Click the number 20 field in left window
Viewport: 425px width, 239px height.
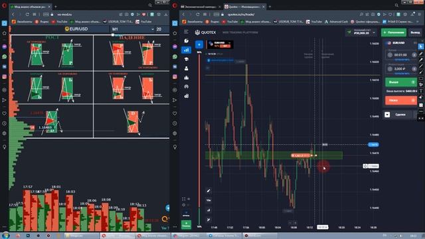pos(162,29)
